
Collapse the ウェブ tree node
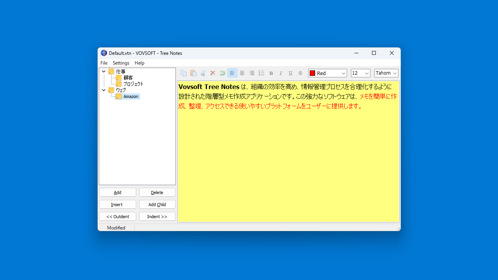[x=103, y=90]
